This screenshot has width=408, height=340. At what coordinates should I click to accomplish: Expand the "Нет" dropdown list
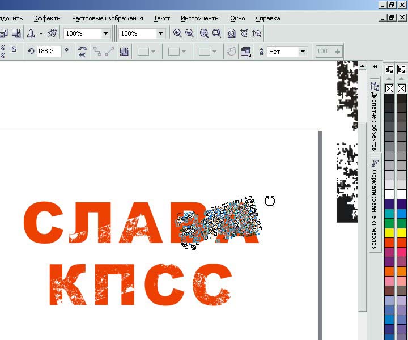(303, 52)
